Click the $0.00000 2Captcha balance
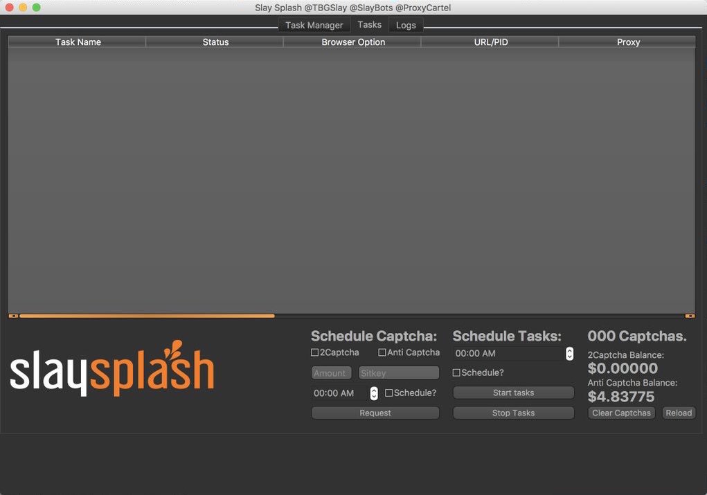Image resolution: width=707 pixels, height=495 pixels. coord(623,368)
